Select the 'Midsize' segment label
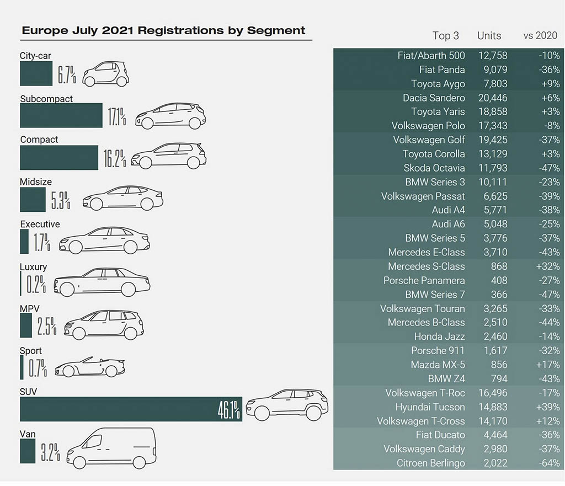Image resolution: width=565 pixels, height=486 pixels. [36, 181]
